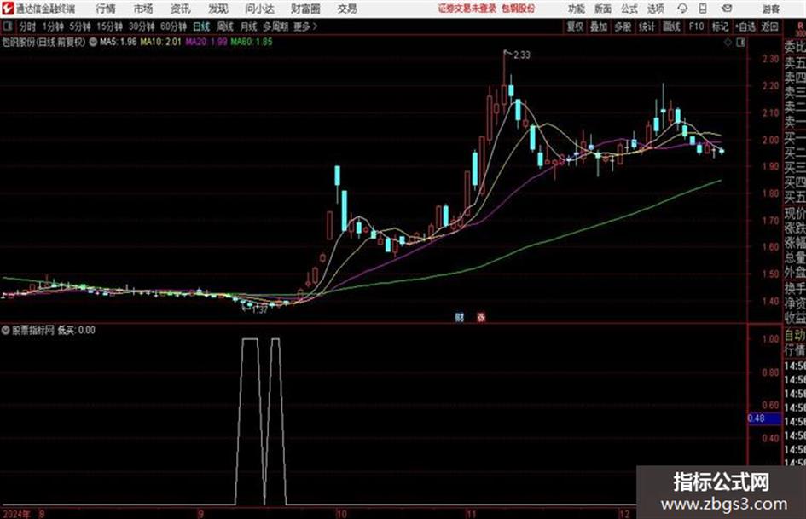The height and width of the screenshot is (519, 806).
Task: Open the F10 company info button
Action: tap(696, 26)
